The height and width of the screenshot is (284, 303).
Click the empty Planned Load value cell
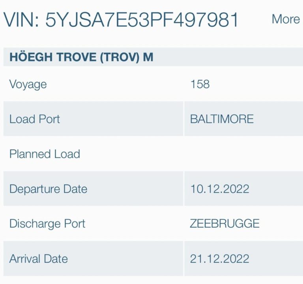point(243,154)
